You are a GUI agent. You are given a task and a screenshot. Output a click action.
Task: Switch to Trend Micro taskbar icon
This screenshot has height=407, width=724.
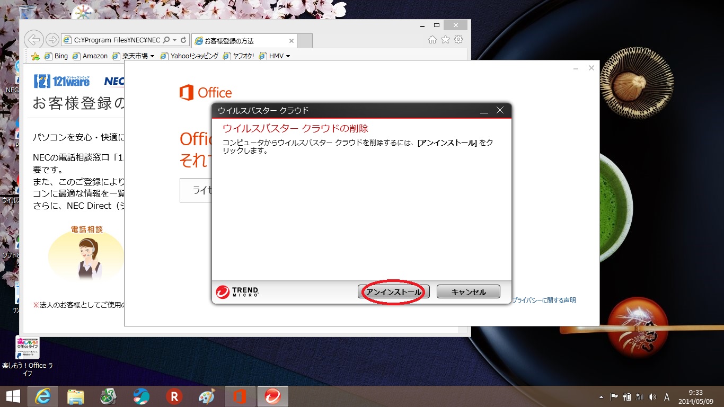(x=273, y=396)
